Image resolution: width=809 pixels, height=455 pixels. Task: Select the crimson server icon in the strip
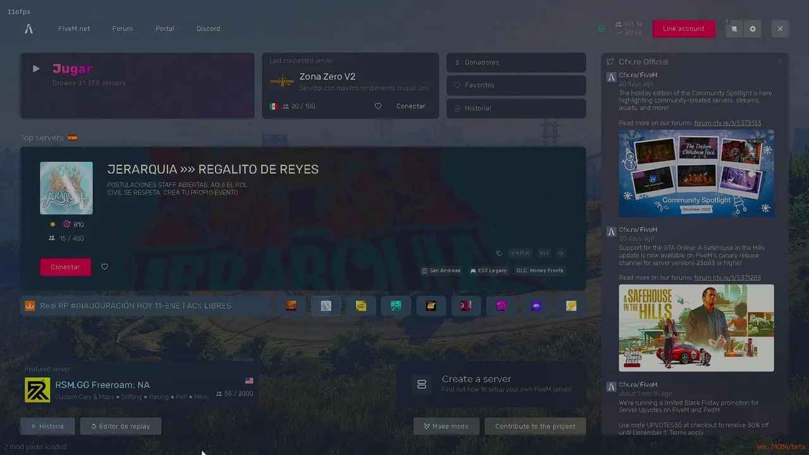(x=466, y=306)
